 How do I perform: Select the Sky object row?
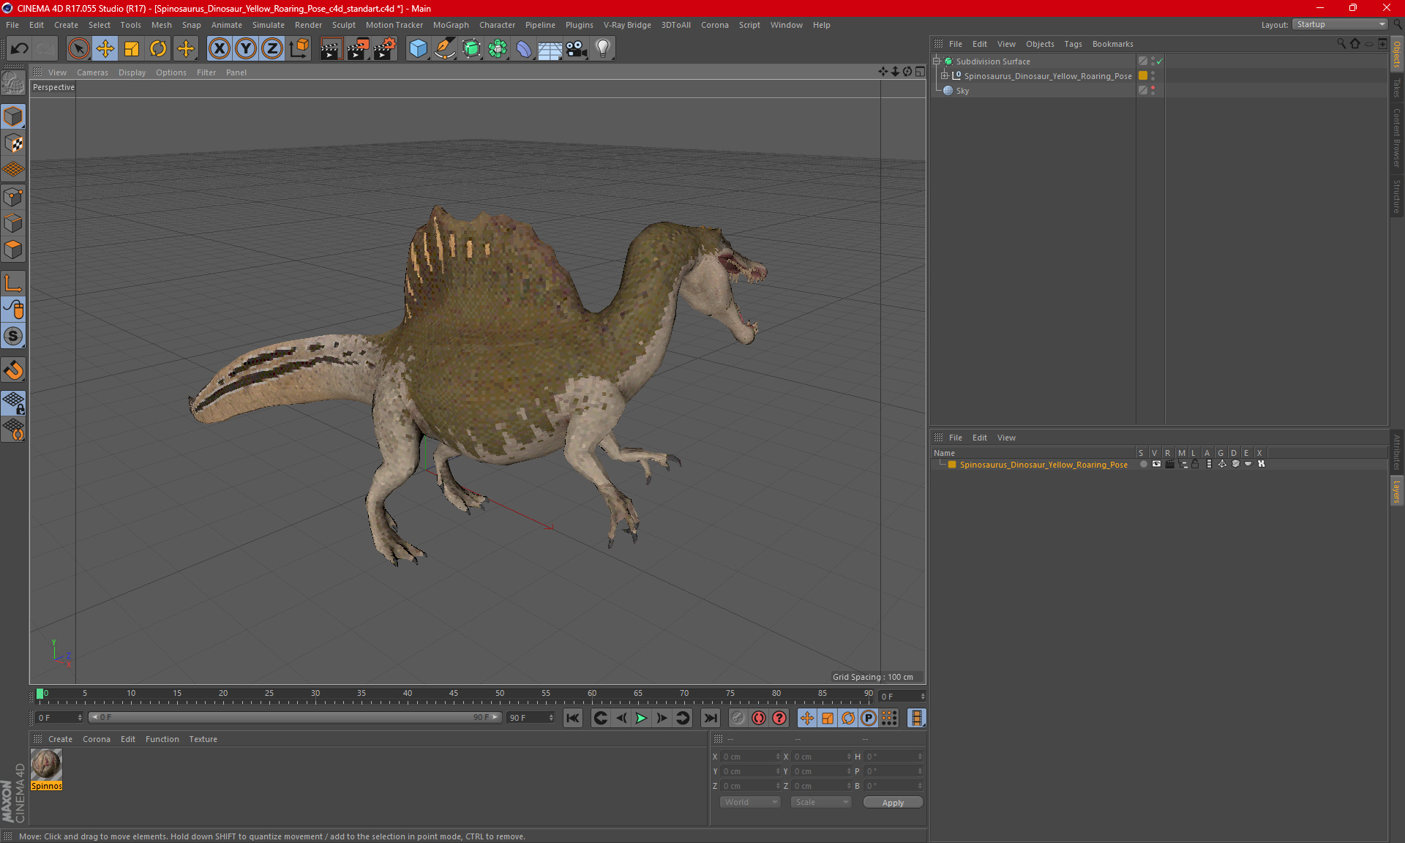tap(1033, 91)
